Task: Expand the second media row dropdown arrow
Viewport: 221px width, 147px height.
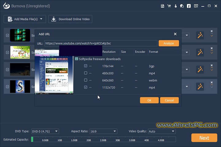Action: [187, 52]
